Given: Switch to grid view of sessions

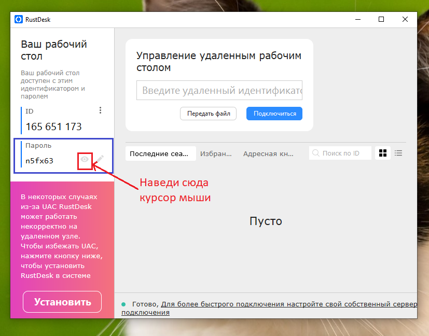Looking at the screenshot, I should coord(383,153).
